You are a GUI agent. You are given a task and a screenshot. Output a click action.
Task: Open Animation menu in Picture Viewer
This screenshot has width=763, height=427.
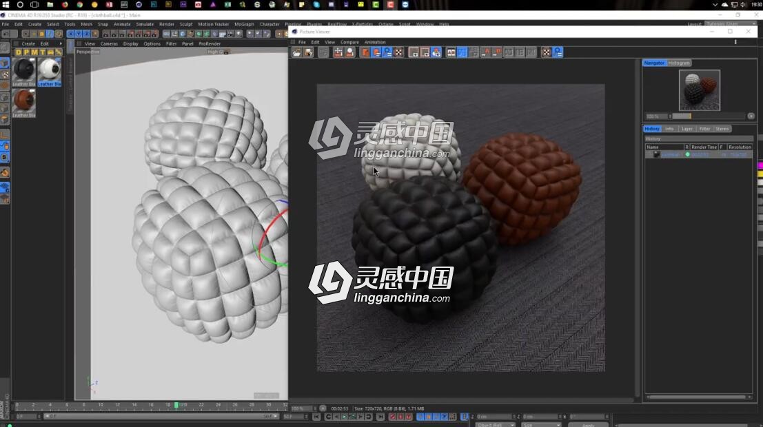coord(375,42)
